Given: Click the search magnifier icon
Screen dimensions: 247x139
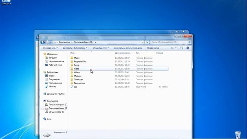Looking at the screenshot, I should 189,42.
